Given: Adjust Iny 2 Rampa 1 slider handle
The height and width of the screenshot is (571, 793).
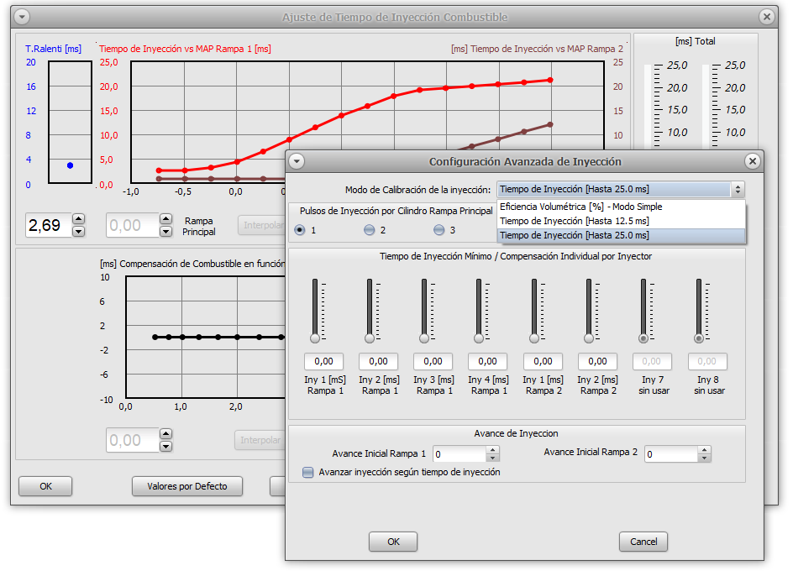Looking at the screenshot, I should (370, 338).
